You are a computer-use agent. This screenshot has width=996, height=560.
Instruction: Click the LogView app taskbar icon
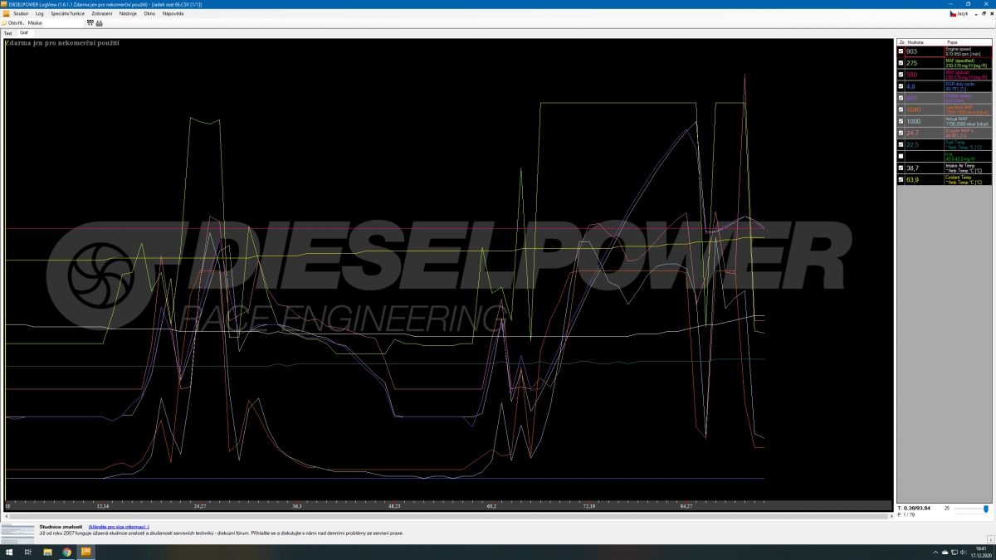click(x=85, y=552)
